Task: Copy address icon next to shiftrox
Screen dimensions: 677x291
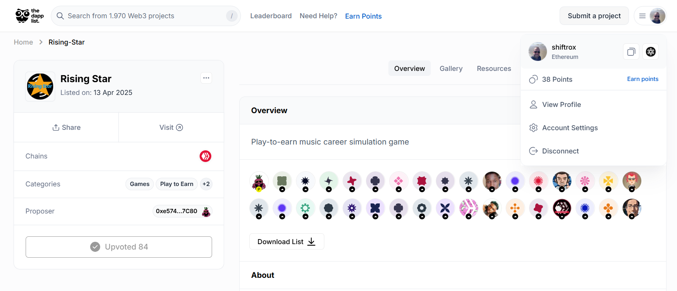Action: [x=631, y=52]
